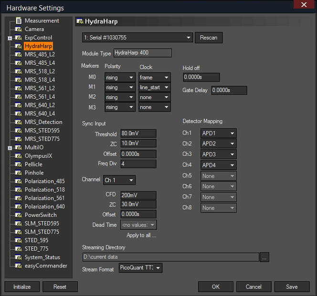Image resolution: width=317 pixels, height=296 pixels.
Task: Click the Rescan button
Action: (209, 38)
